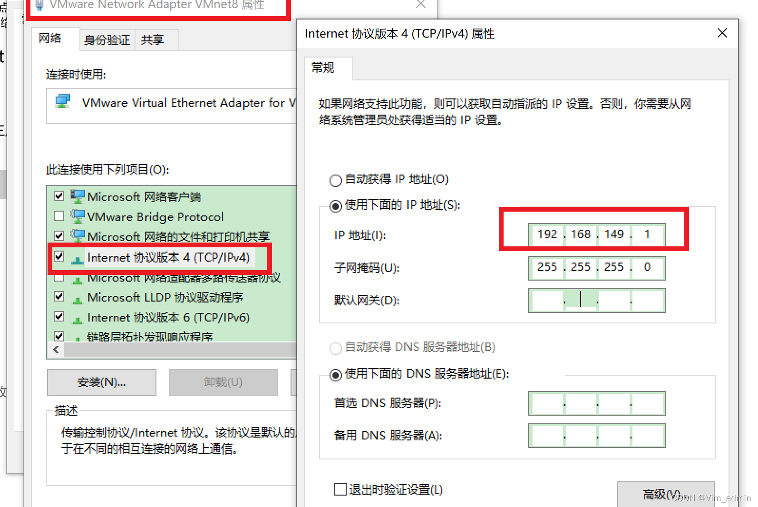Click the 文件和打印机共享 item icon
This screenshot has height=507, width=758.
[78, 235]
